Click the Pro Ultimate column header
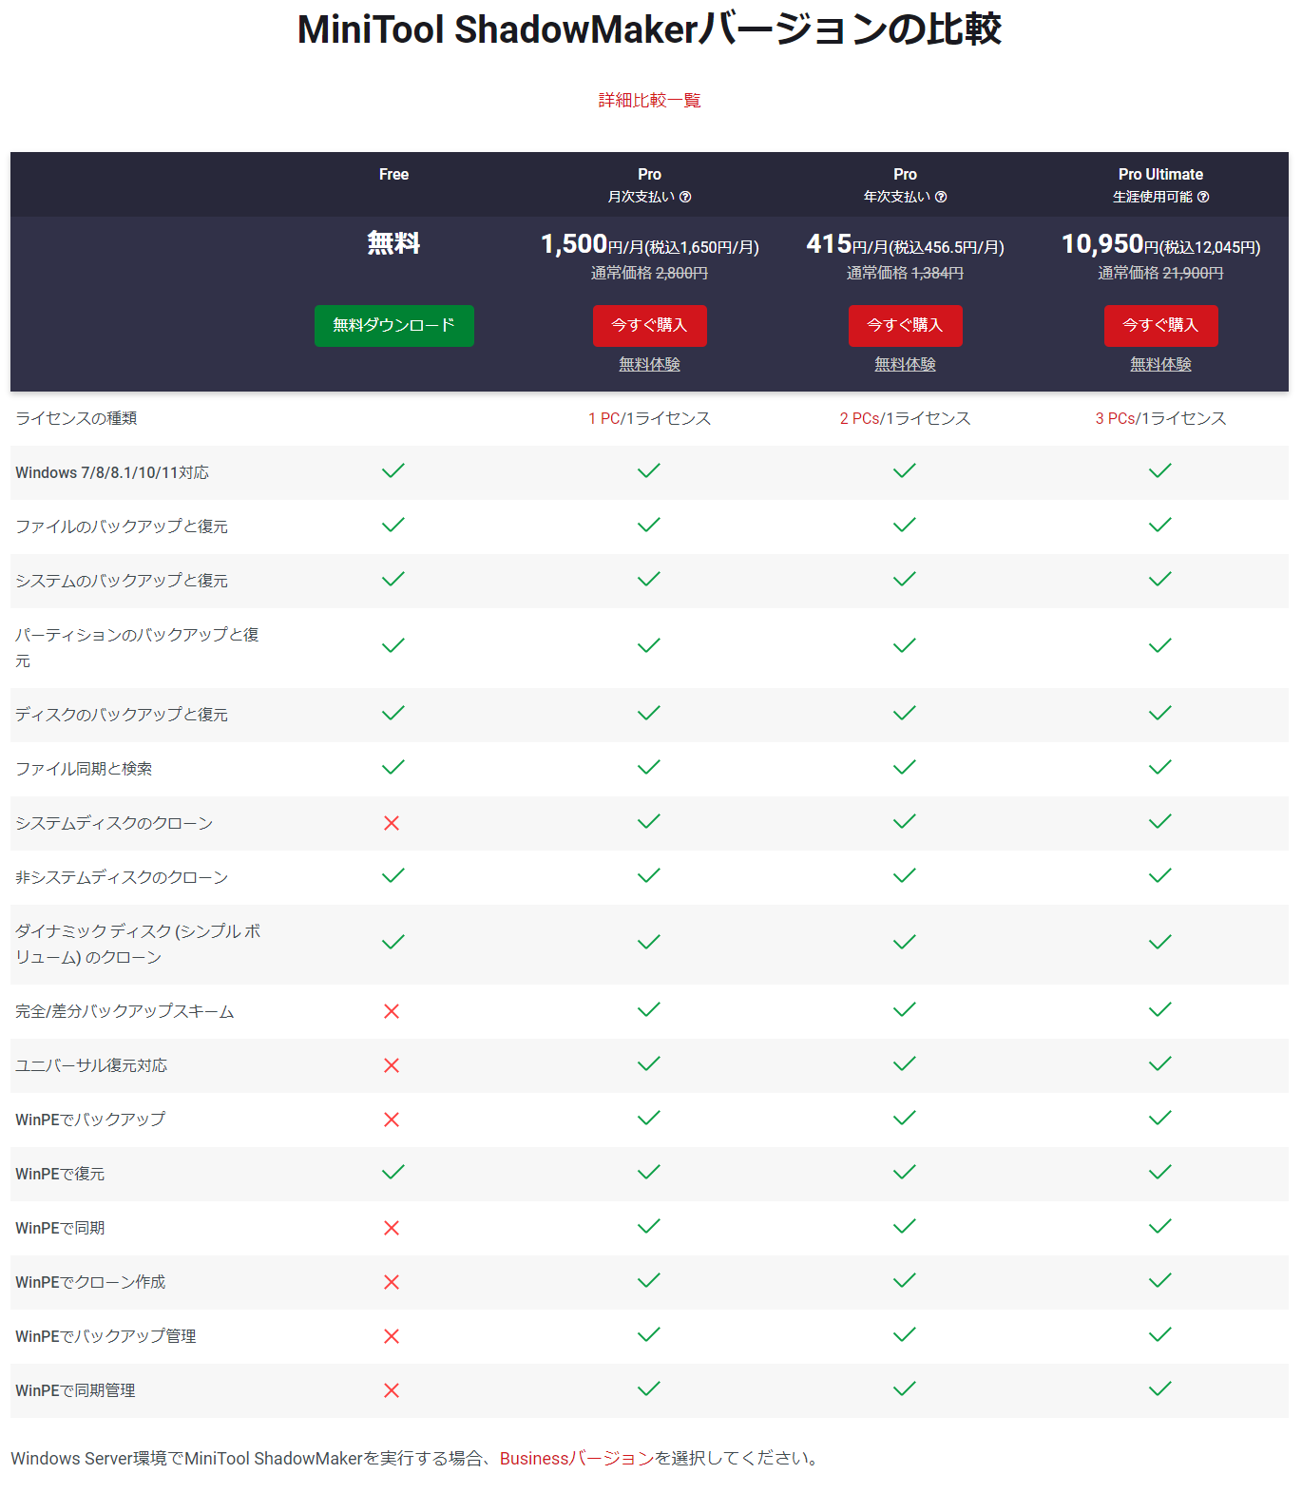Screen dimensions: 1302x1493 (1160, 175)
